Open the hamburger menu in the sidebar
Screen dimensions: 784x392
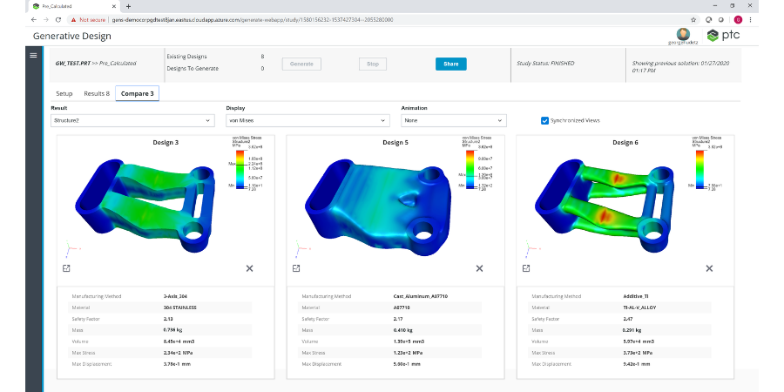33,55
